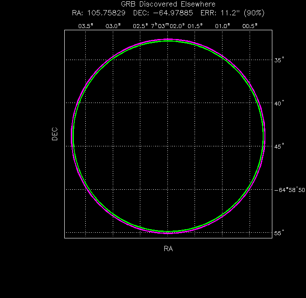Click the 'RA' axis label below plot
306x298 pixels.
pyautogui.click(x=168, y=248)
